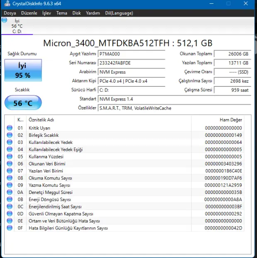Screen dimensions: 257x258
Task: Select the Güvenli Olmayan Kapatma Sayısı attribute name
Action: pyautogui.click(x=61, y=214)
